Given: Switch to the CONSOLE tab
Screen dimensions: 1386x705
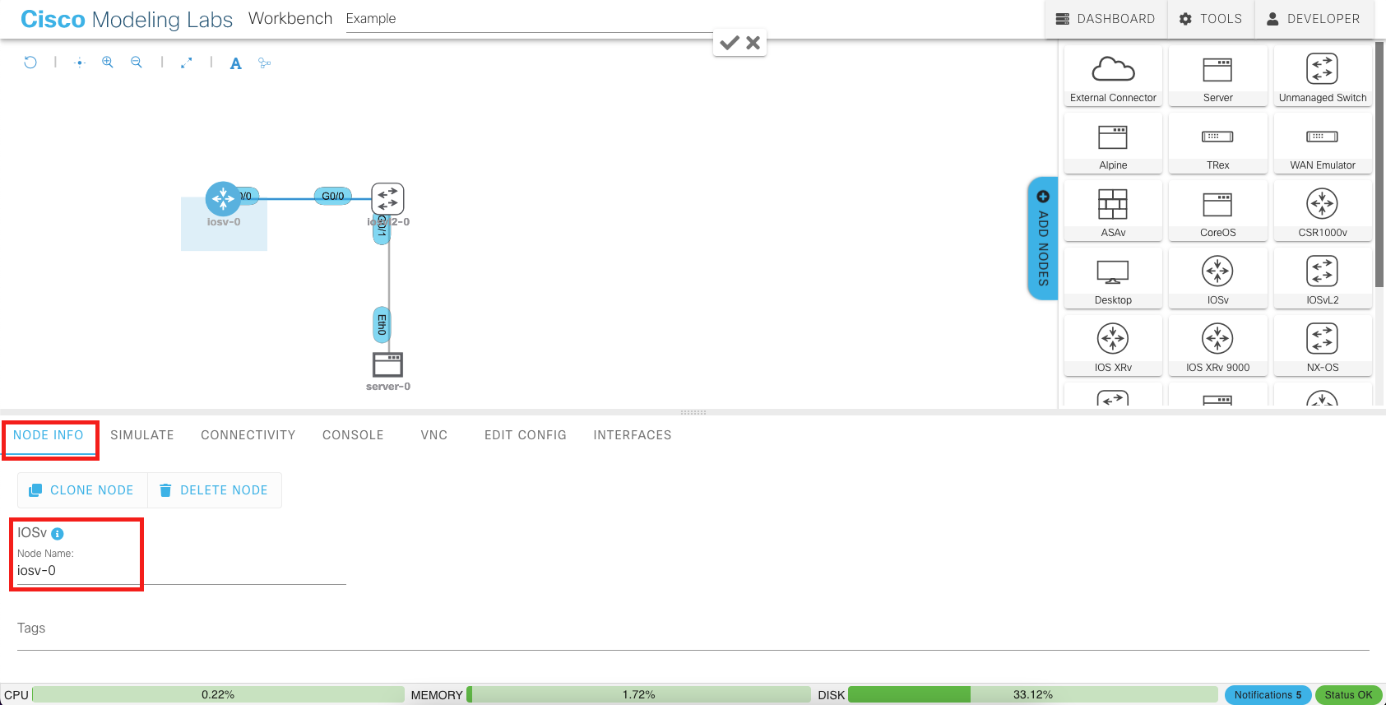Looking at the screenshot, I should coord(353,435).
